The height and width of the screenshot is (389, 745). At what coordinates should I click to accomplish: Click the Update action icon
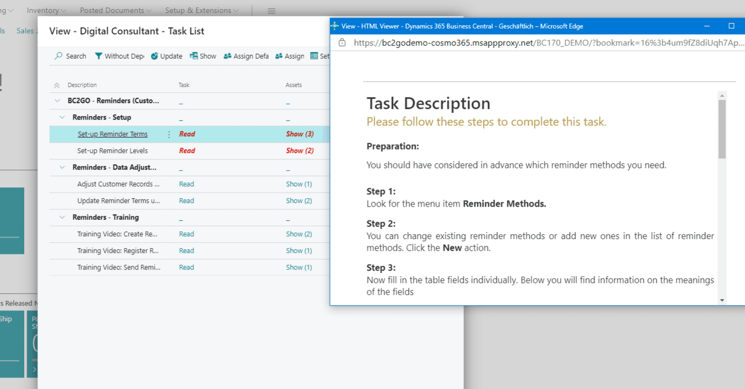[154, 56]
